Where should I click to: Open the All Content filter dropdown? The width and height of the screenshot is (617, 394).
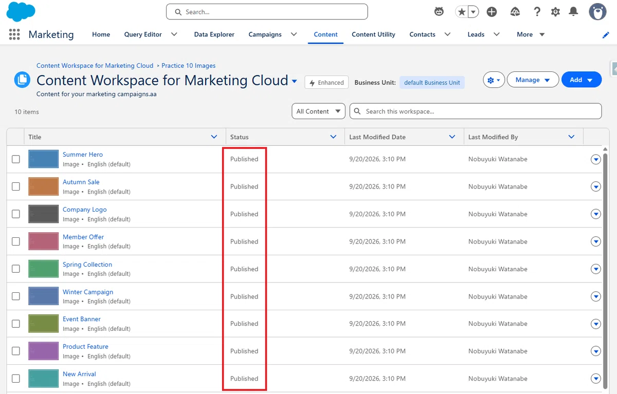click(x=318, y=111)
